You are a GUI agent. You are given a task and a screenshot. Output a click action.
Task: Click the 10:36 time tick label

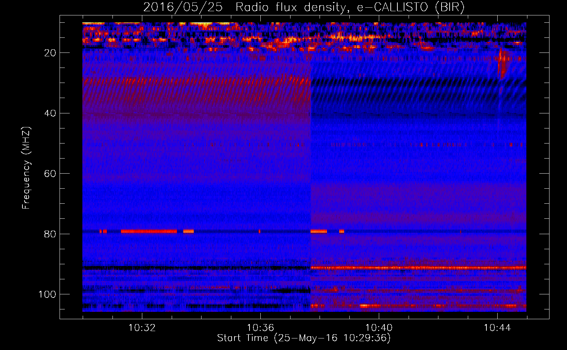pos(260,328)
